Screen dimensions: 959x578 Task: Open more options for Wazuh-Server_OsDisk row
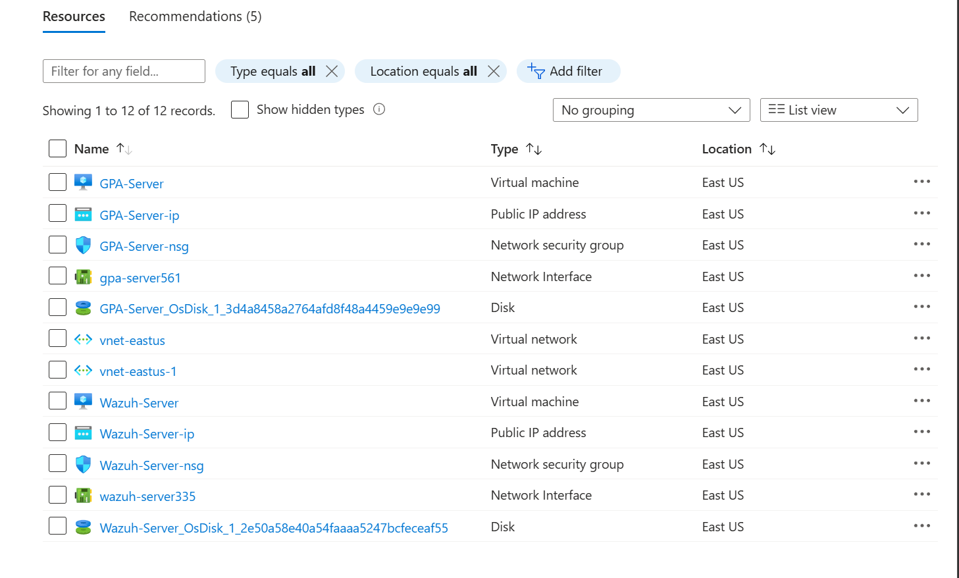(x=922, y=526)
